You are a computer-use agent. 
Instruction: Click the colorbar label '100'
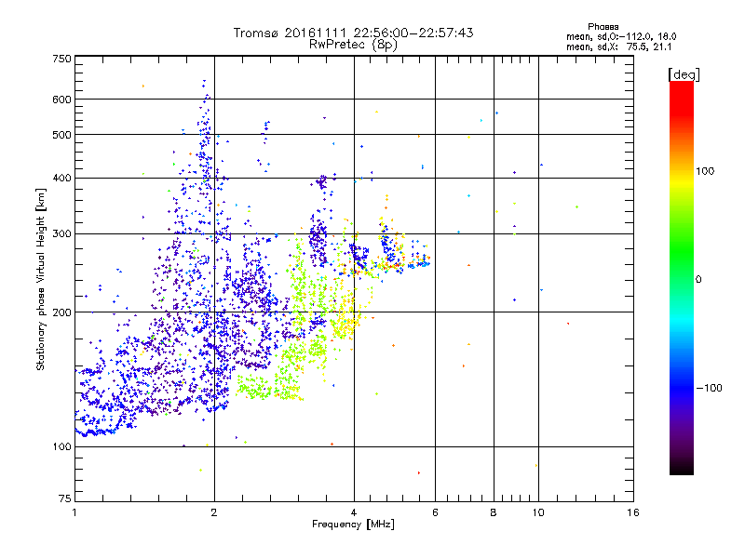(705, 171)
